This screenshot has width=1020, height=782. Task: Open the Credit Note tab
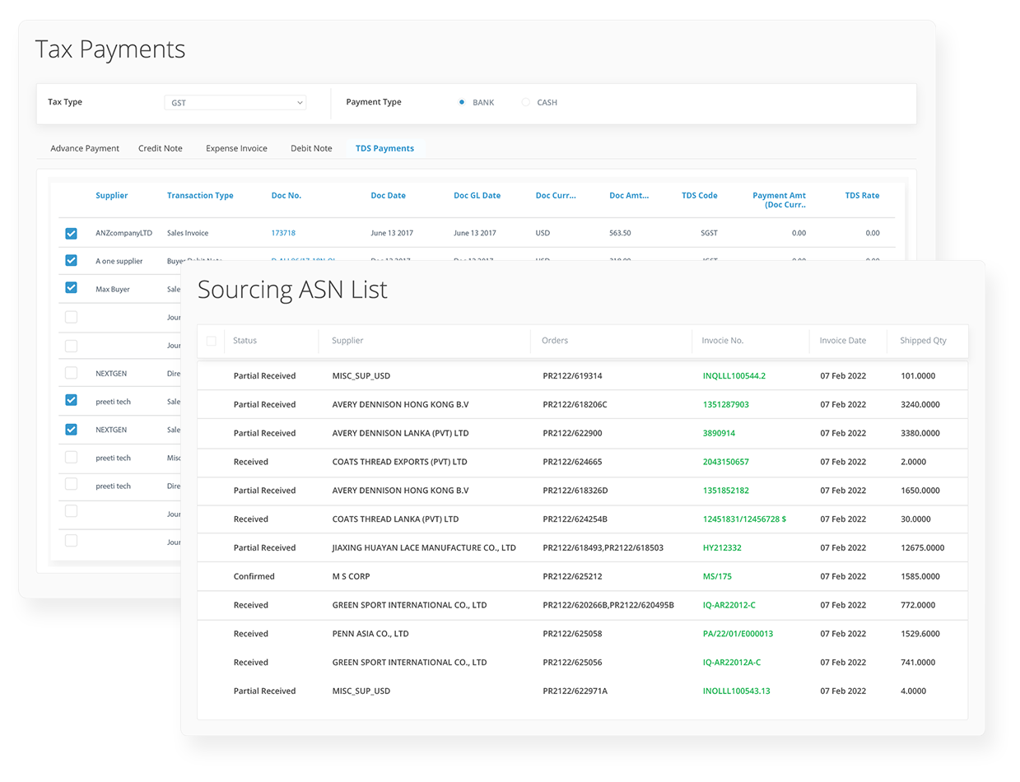pos(160,148)
